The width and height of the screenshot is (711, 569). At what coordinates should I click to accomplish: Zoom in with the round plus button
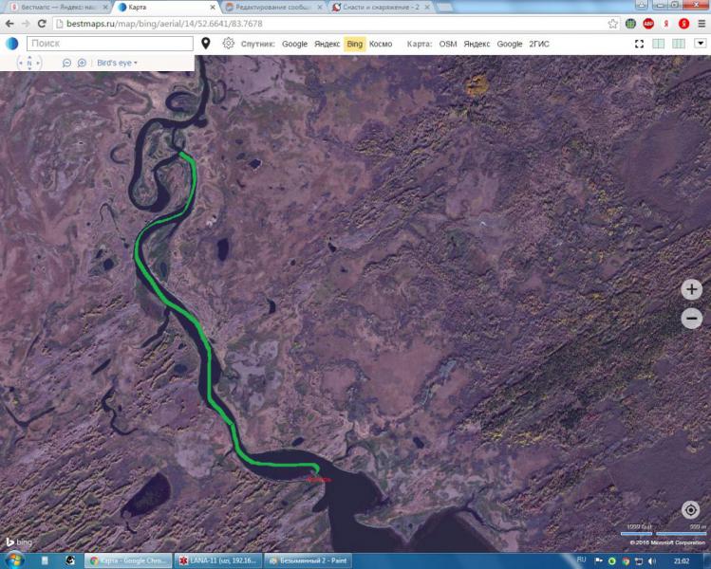point(691,289)
